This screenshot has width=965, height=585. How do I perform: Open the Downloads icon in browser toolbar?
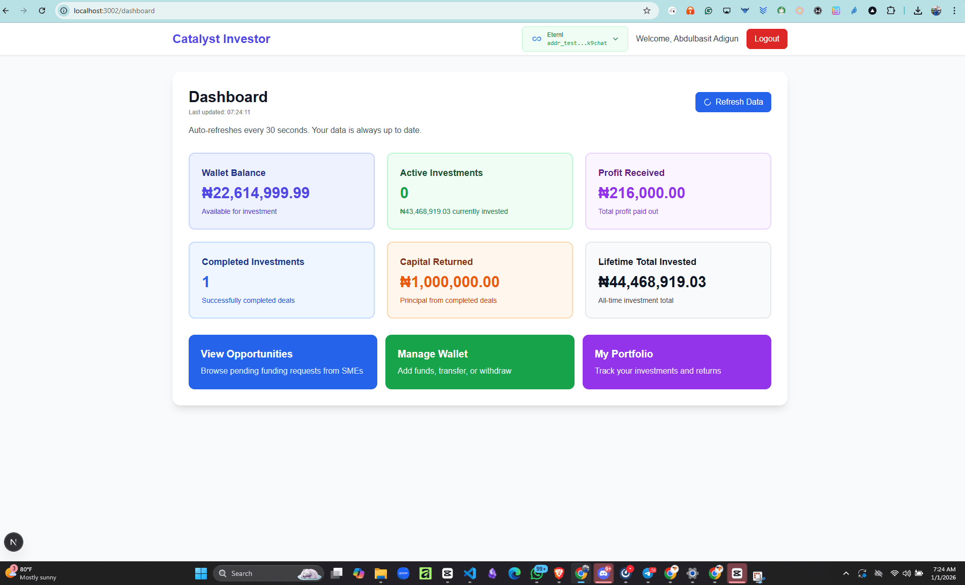(x=917, y=10)
